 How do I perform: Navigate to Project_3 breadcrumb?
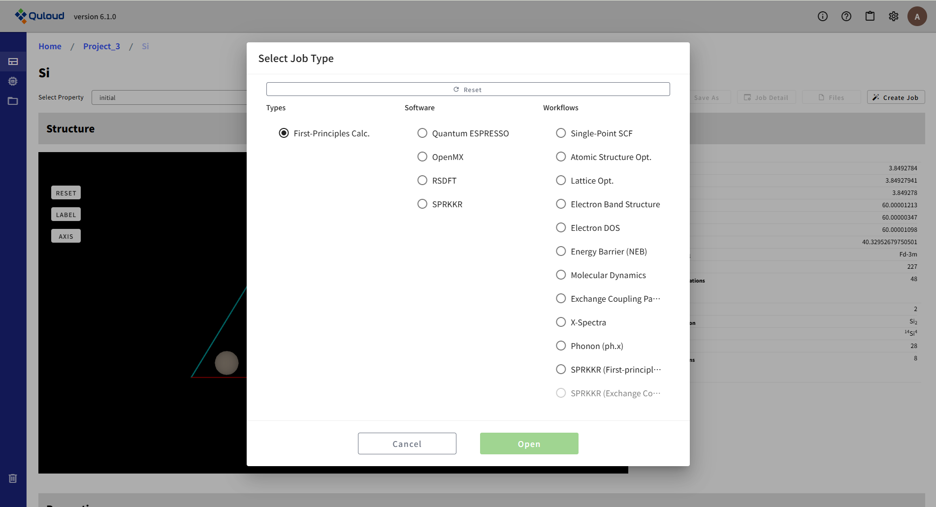[x=101, y=46]
